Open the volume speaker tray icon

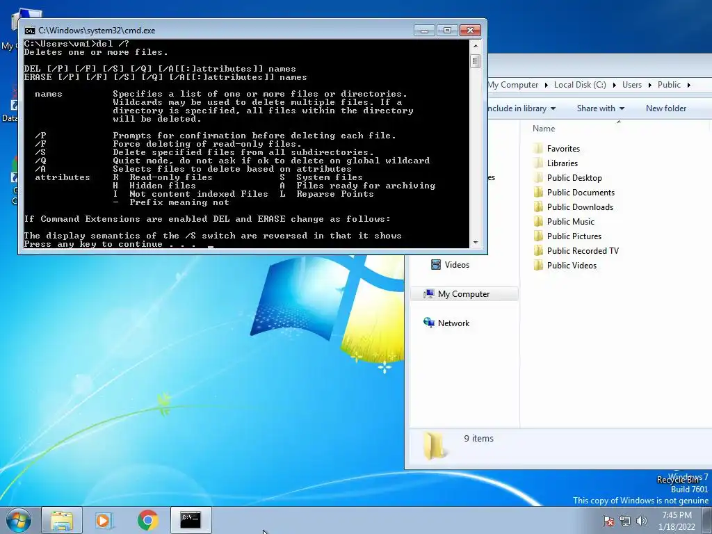pyautogui.click(x=641, y=521)
